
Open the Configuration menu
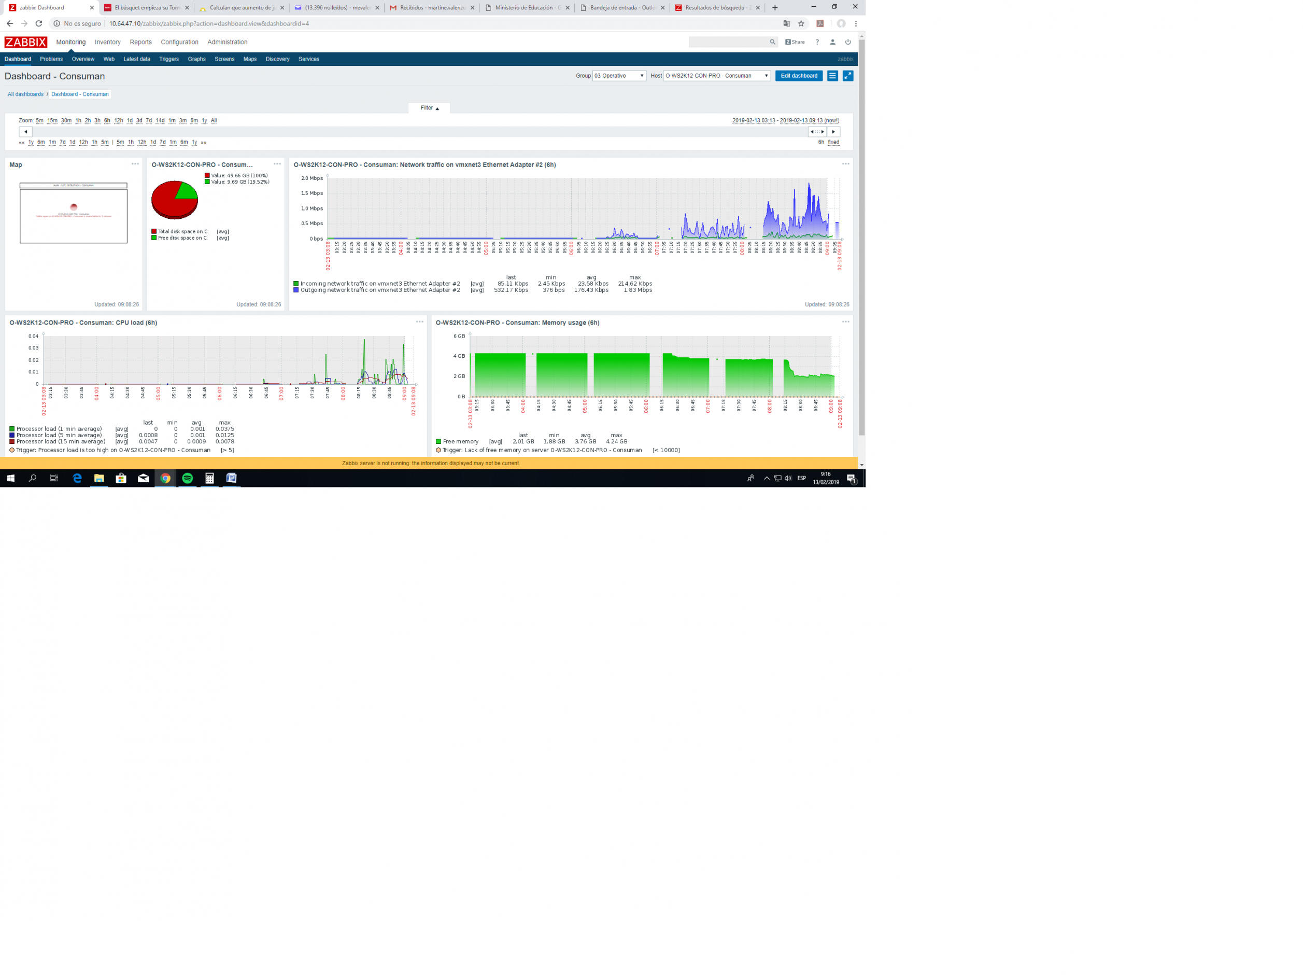click(179, 42)
